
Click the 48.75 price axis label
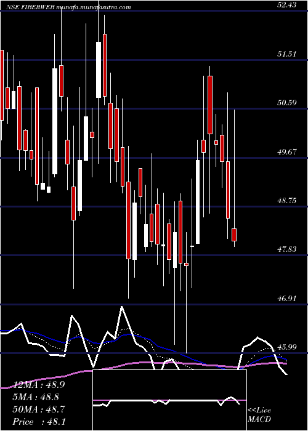(287, 201)
